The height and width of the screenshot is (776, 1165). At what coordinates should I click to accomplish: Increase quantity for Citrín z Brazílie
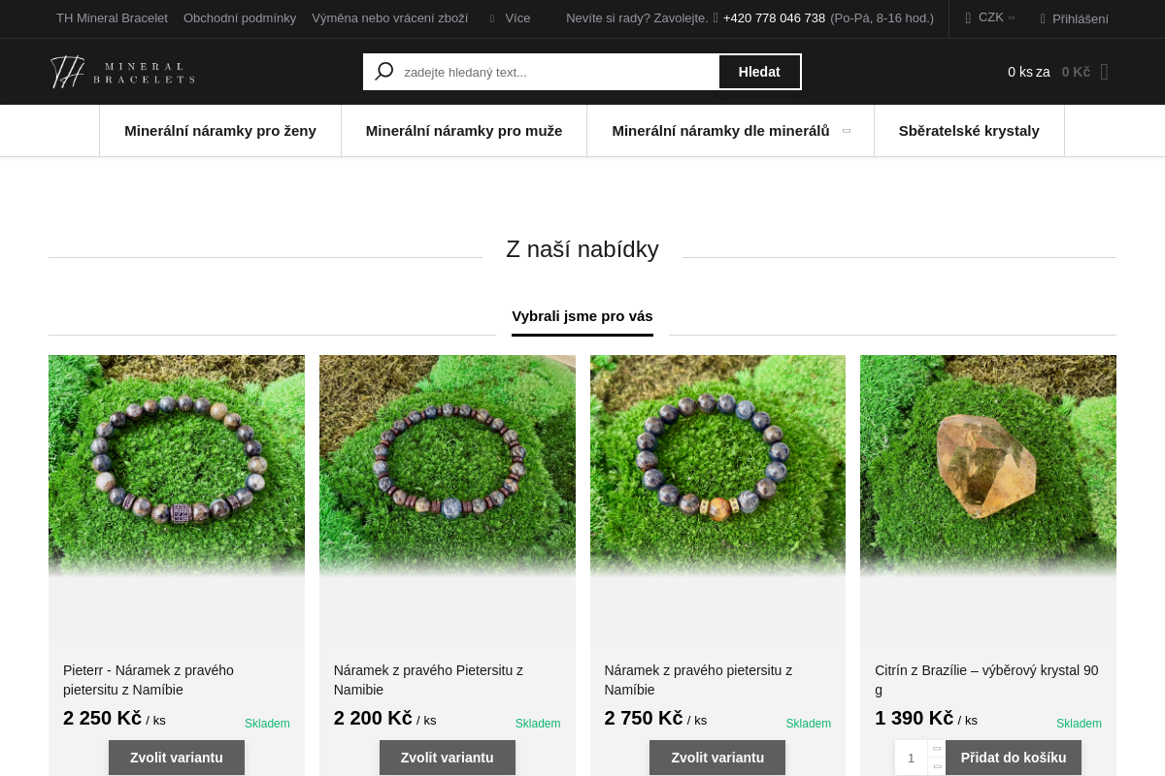(936, 749)
